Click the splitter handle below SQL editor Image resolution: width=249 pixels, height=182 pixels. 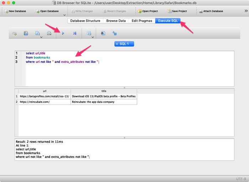(x=124, y=87)
